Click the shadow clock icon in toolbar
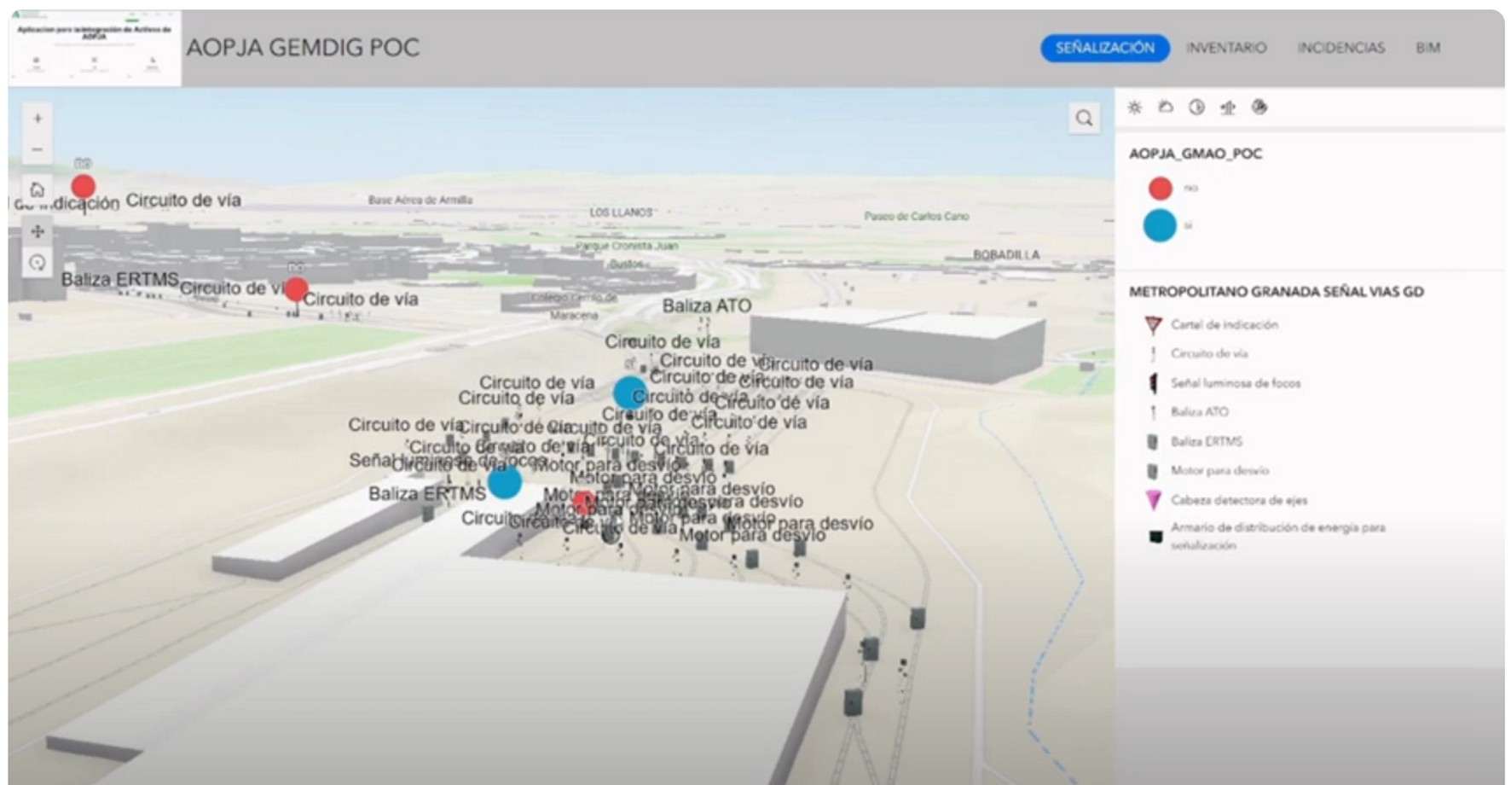Screen dimensions: 1511x785 coord(1195,108)
